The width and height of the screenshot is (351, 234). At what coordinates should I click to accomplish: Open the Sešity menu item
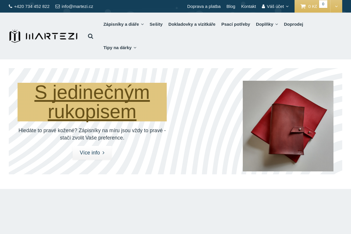156,24
